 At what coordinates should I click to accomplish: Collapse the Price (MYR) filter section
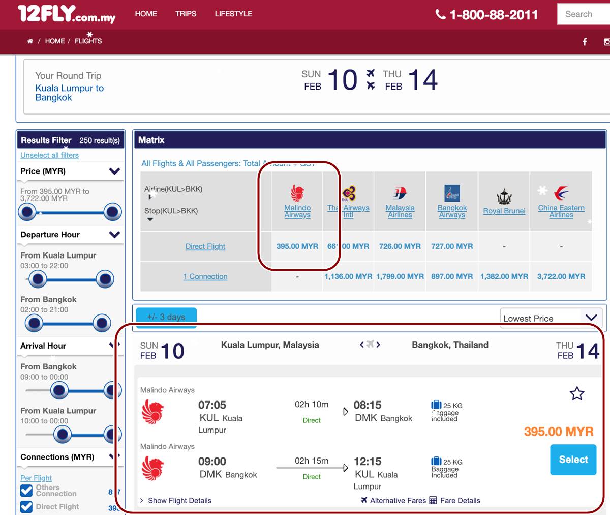[x=114, y=171]
